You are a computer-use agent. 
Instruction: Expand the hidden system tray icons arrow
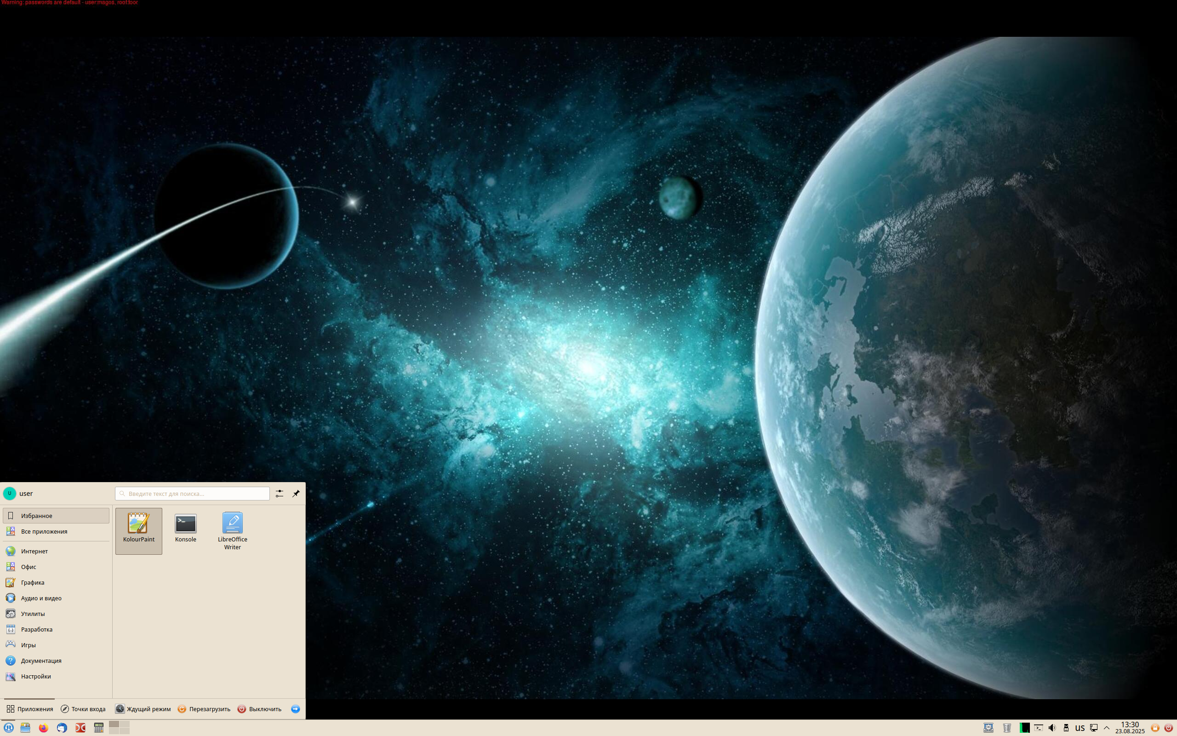click(x=1107, y=728)
